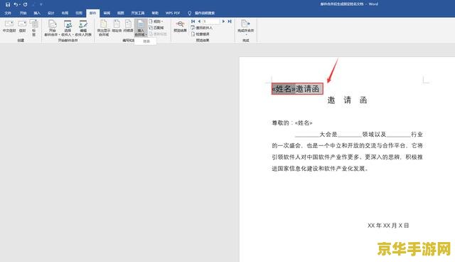The height and width of the screenshot is (262, 455).
Task: Open Finish & Merge (完成并合并) dropdown
Action: click(x=245, y=28)
